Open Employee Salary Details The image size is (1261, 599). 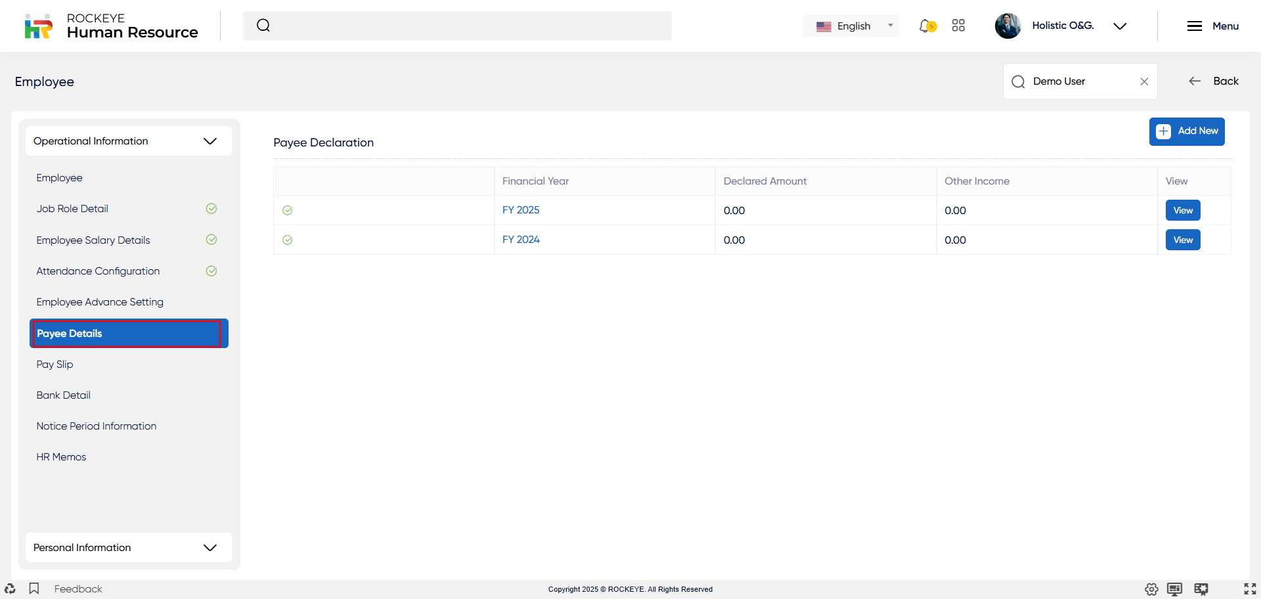pos(93,240)
